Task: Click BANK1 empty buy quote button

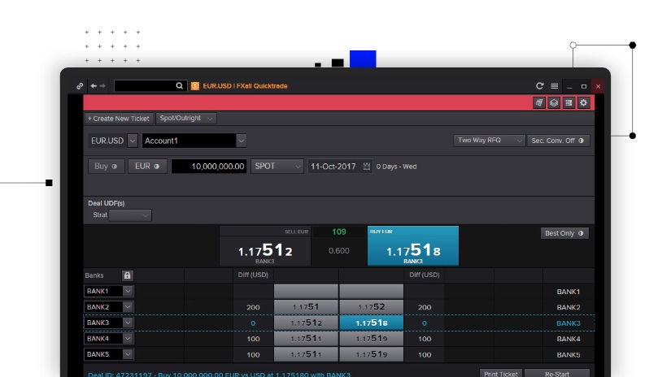Action: coord(372,291)
